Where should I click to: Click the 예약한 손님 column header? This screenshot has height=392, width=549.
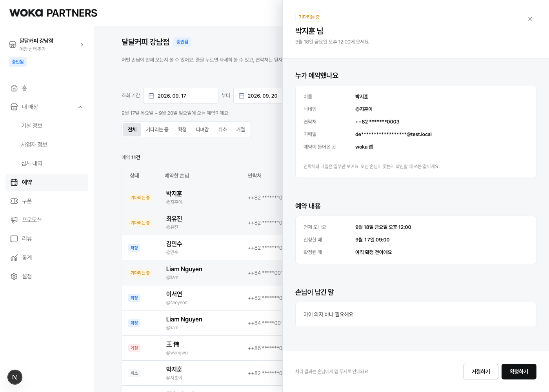177,176
